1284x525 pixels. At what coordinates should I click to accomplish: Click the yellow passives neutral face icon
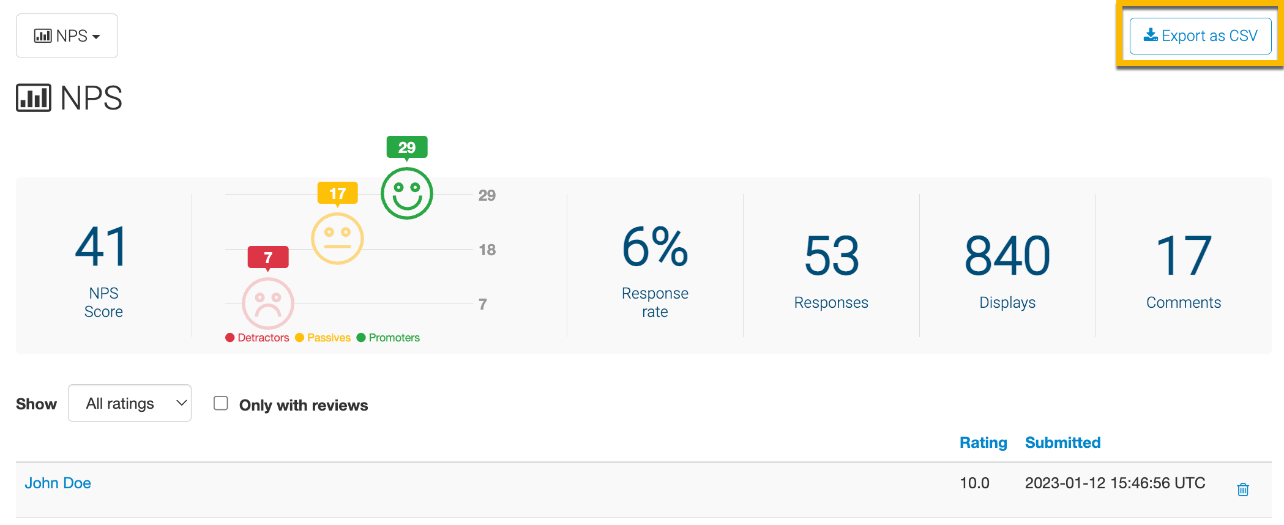point(337,239)
